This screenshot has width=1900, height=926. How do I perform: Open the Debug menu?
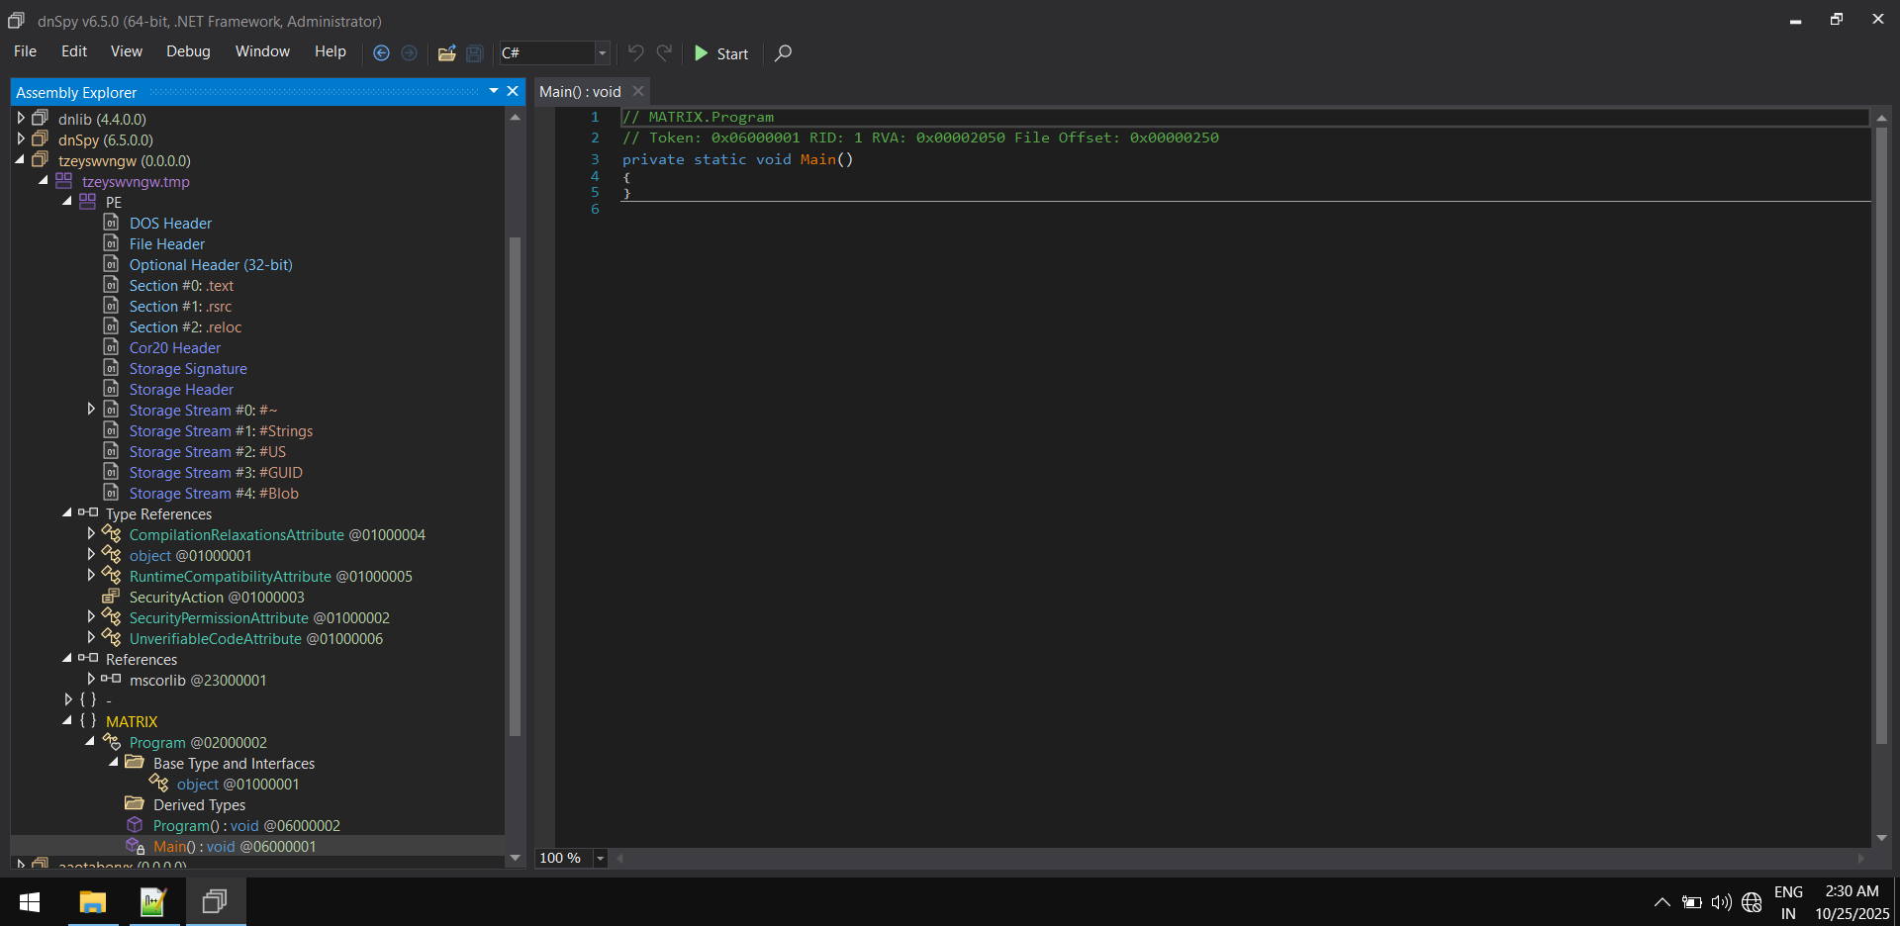click(x=187, y=51)
